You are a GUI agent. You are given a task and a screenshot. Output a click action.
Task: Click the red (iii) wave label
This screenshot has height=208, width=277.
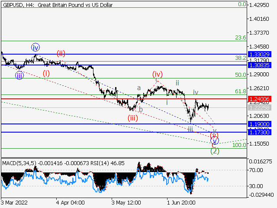click(133, 118)
